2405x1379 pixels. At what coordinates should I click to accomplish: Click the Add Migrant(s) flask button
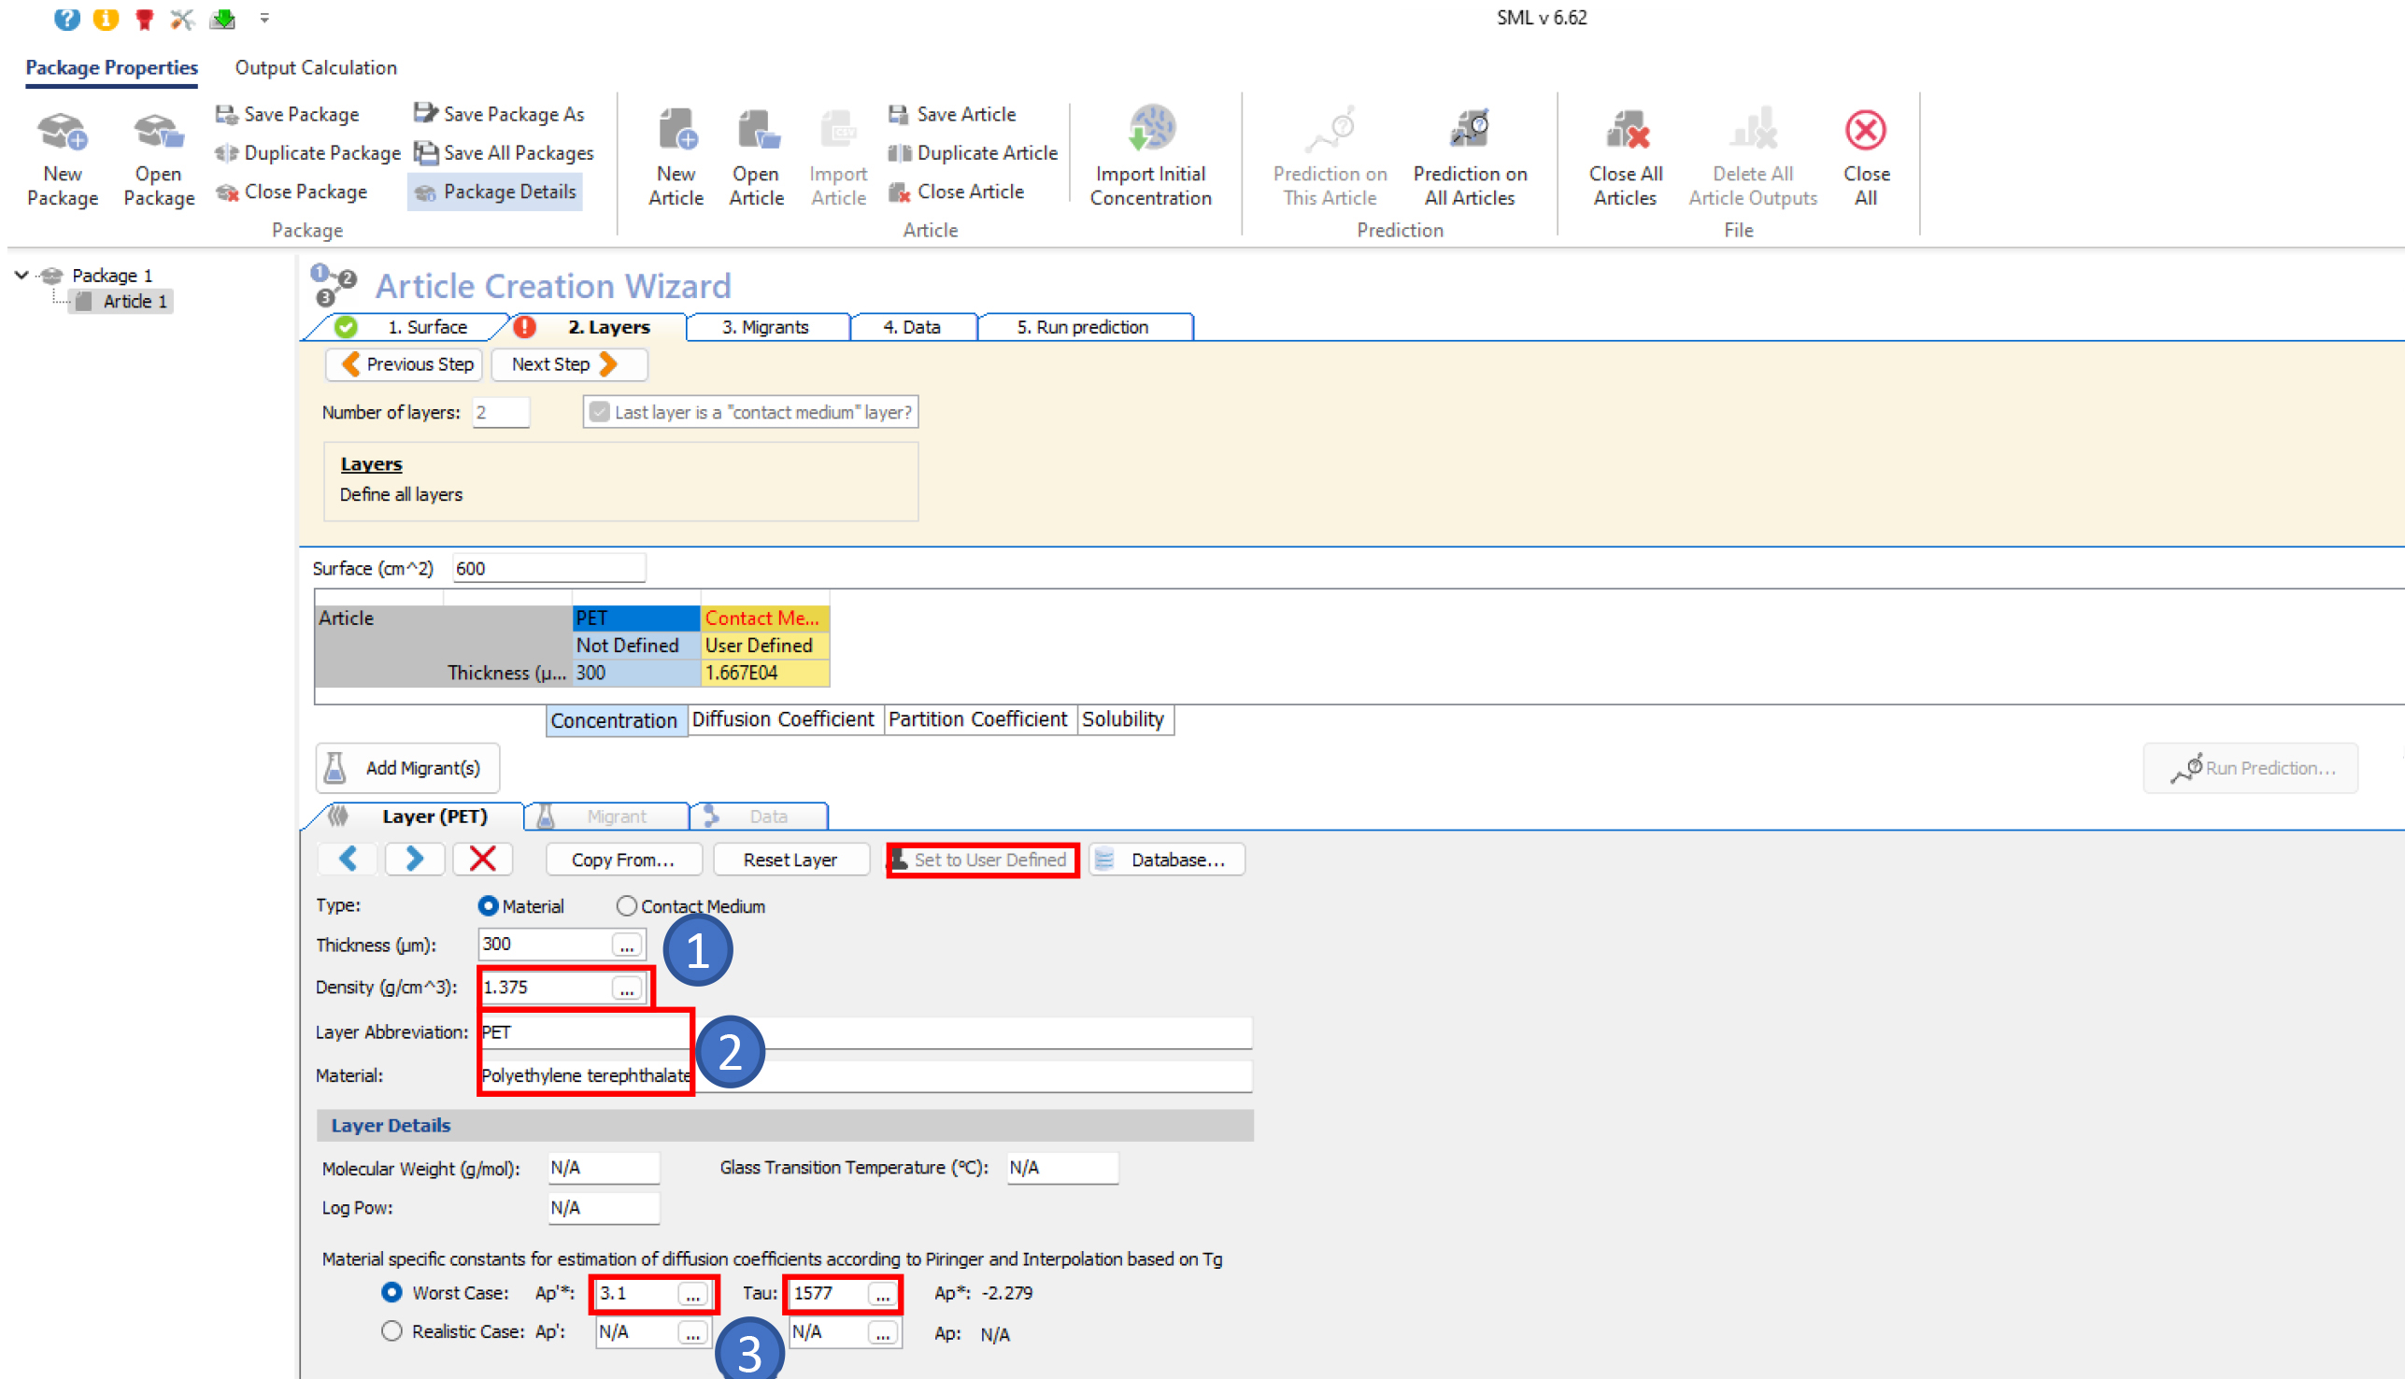click(x=407, y=768)
